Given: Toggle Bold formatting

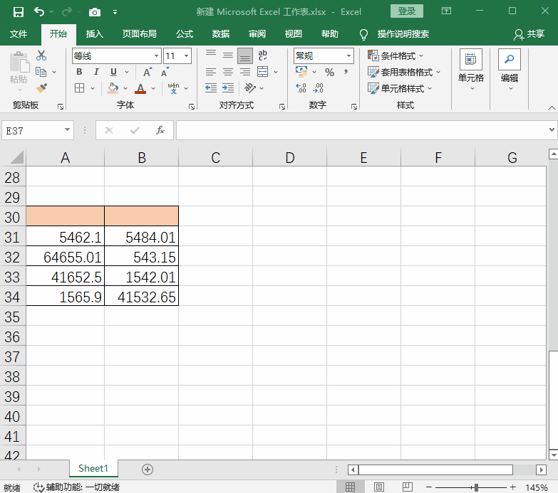Looking at the screenshot, I should coord(79,72).
